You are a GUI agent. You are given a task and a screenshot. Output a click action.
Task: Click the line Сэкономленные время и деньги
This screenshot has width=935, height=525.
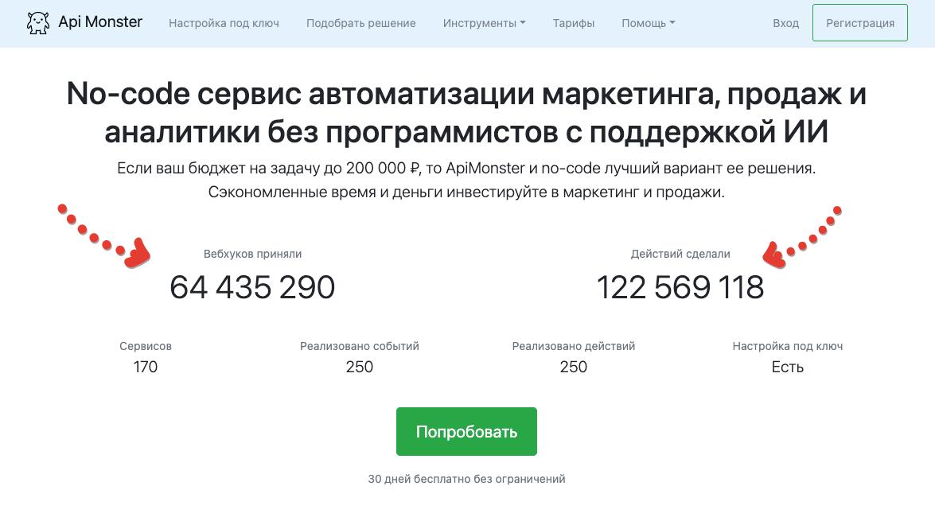coord(466,192)
